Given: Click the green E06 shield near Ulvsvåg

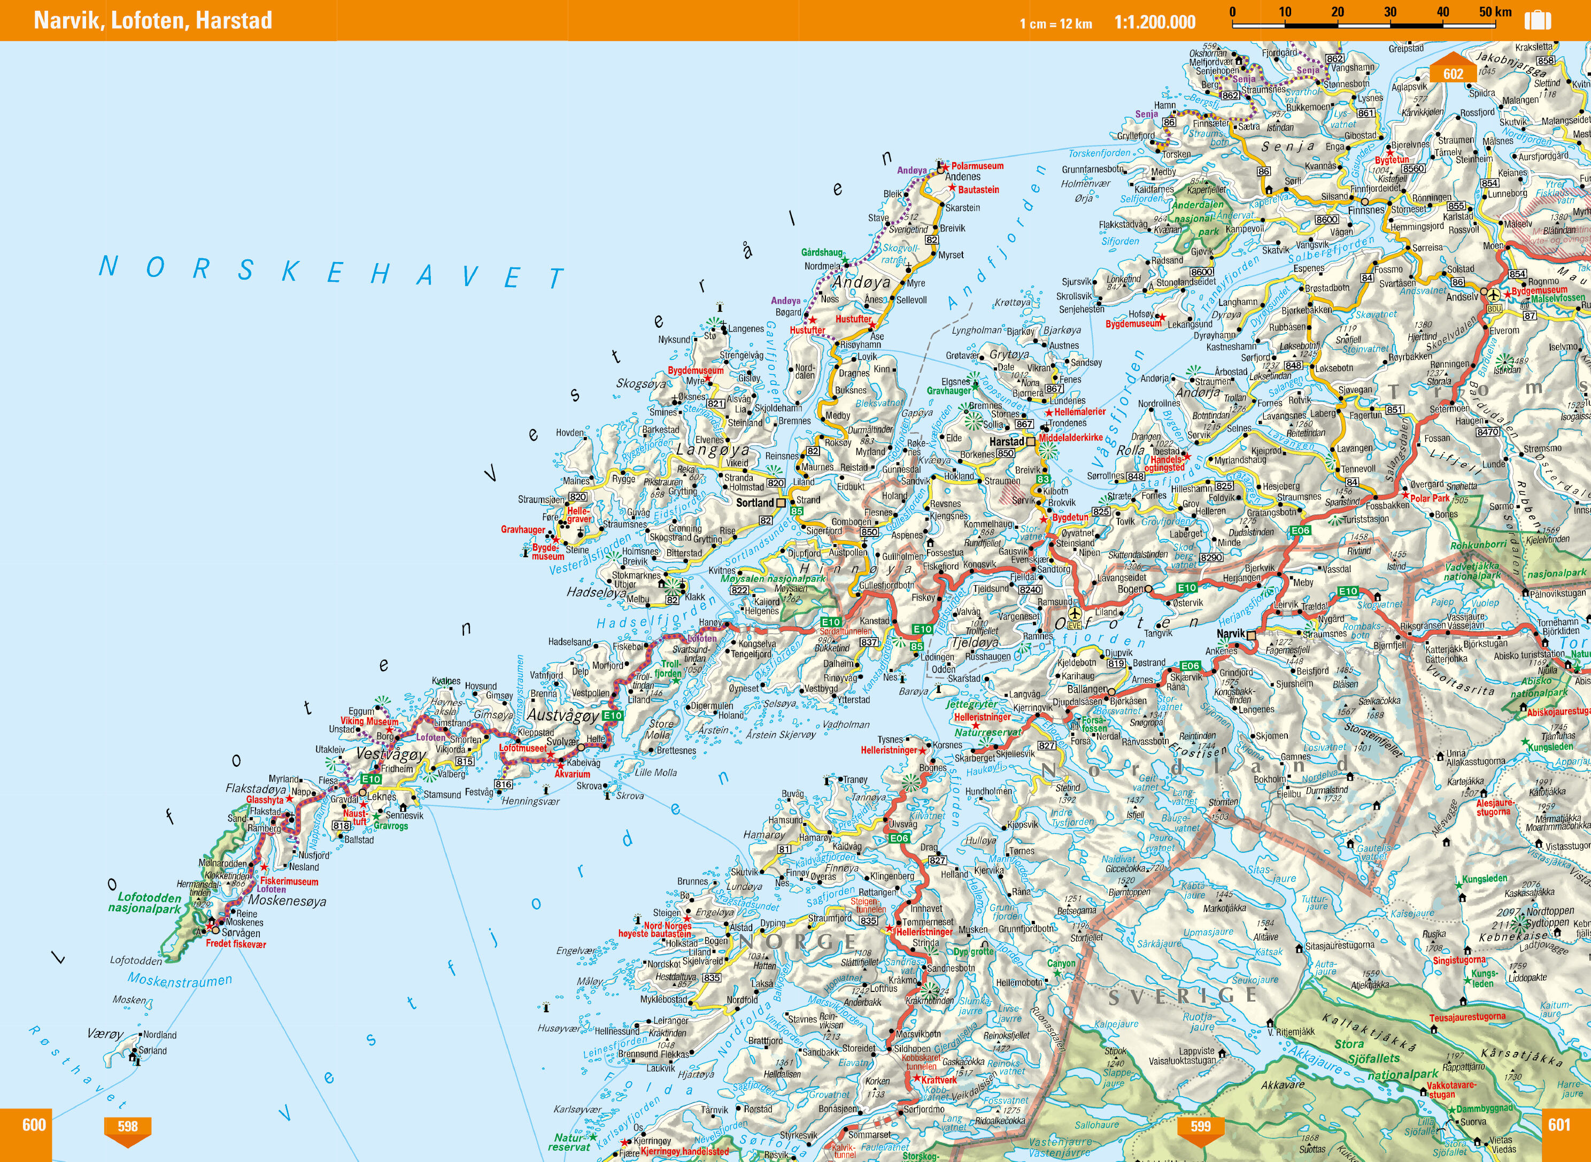Looking at the screenshot, I should click(899, 838).
